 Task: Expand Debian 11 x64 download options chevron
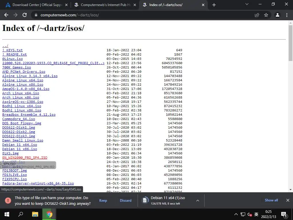pos(197,200)
